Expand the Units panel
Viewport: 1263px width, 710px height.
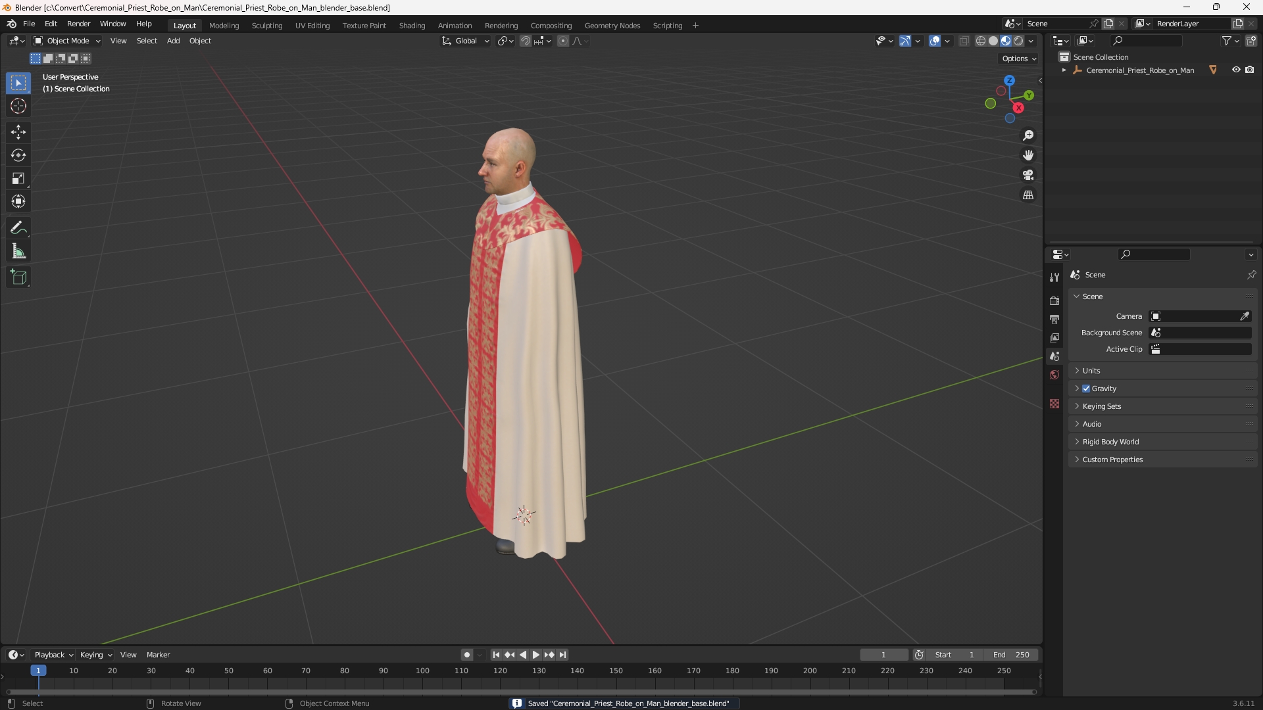click(x=1162, y=371)
